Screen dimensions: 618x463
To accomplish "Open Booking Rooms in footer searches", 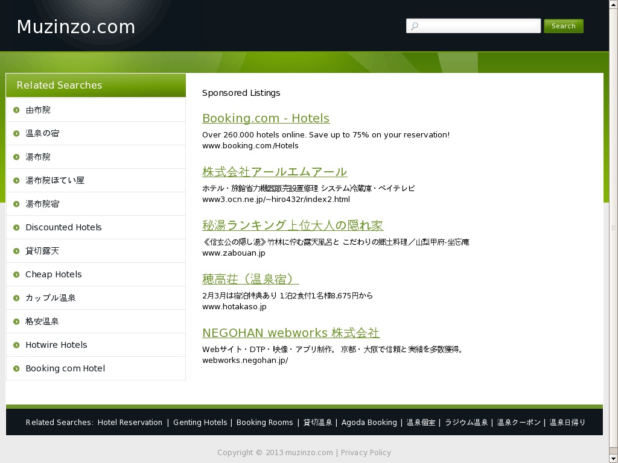I will [x=265, y=423].
